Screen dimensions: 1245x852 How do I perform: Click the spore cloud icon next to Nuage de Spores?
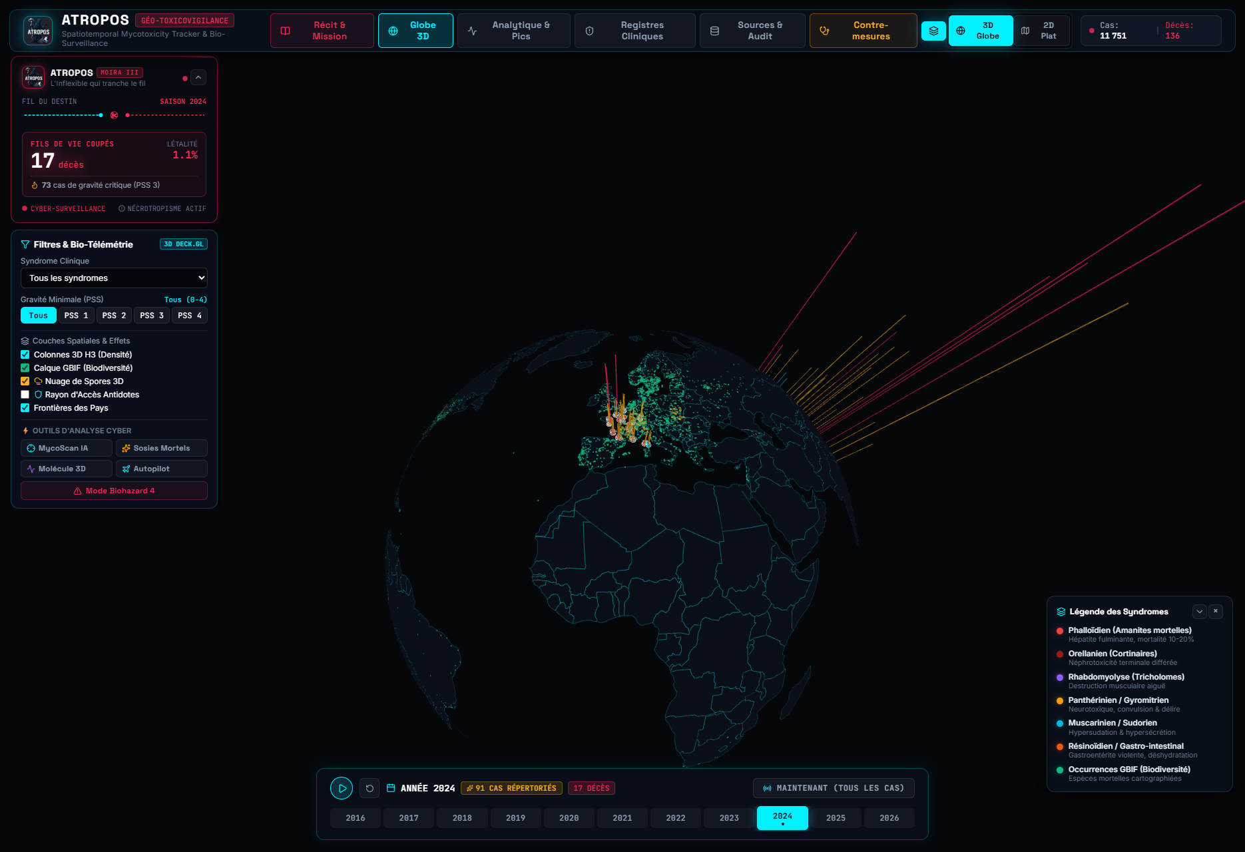(x=38, y=381)
